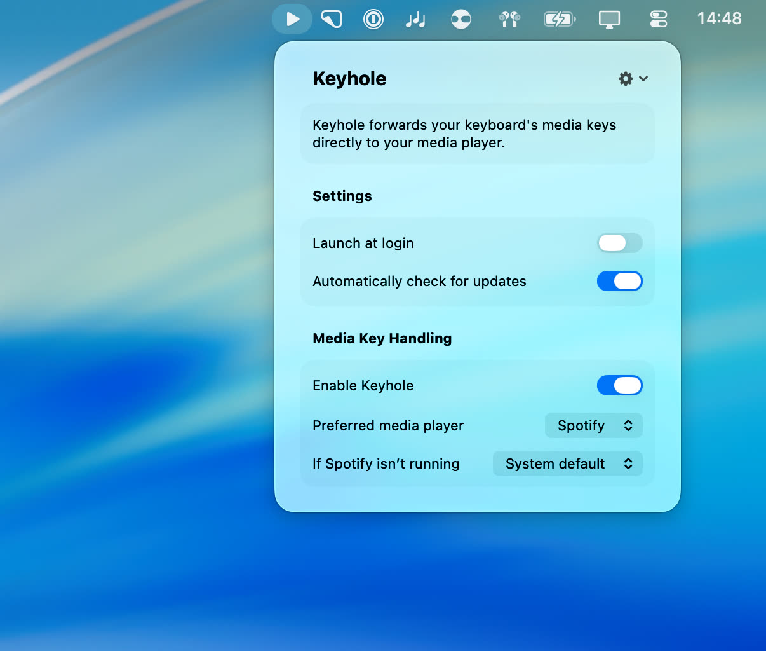Click the Keyhole description text box
Screen dimensions: 766x651
[477, 134]
